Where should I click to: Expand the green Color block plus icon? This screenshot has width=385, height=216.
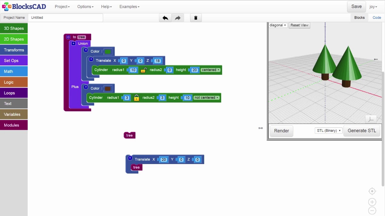coord(86,50)
